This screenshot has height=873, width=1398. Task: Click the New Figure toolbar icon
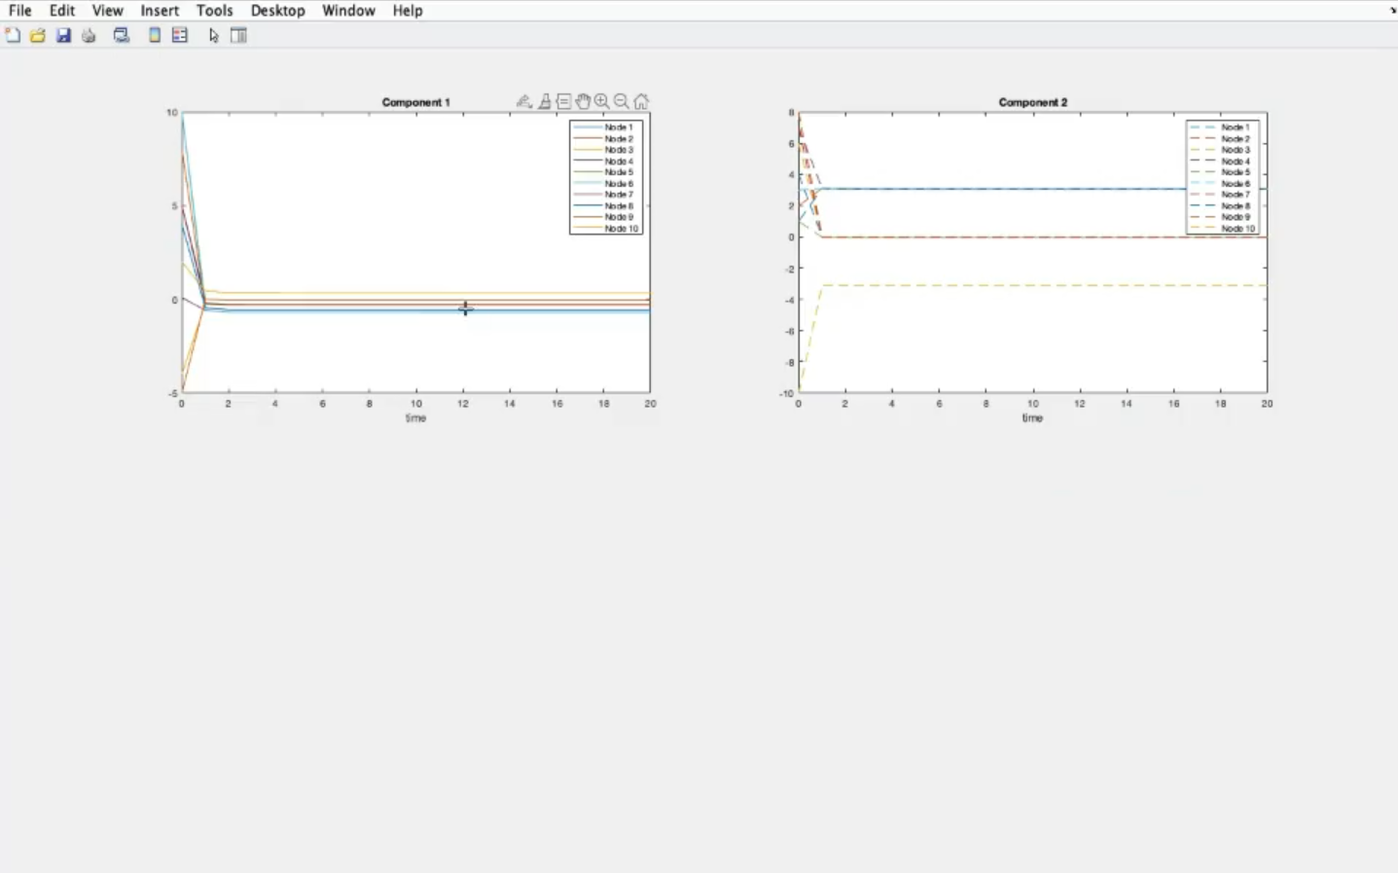tap(13, 36)
